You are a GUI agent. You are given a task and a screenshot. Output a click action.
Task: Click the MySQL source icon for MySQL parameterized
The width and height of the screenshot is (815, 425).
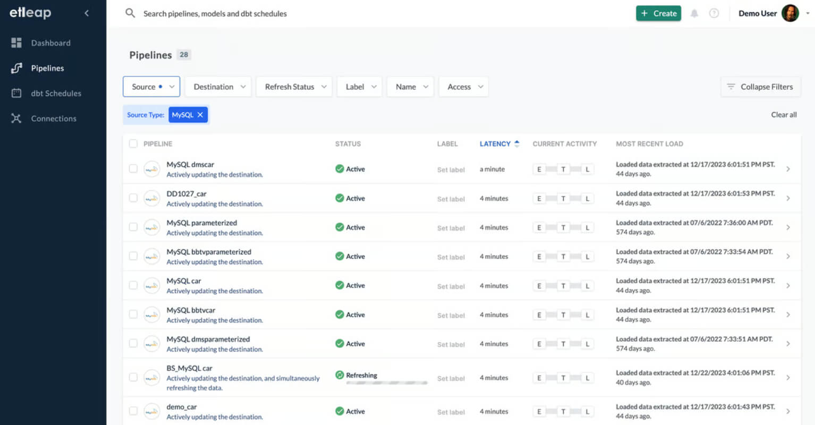152,227
